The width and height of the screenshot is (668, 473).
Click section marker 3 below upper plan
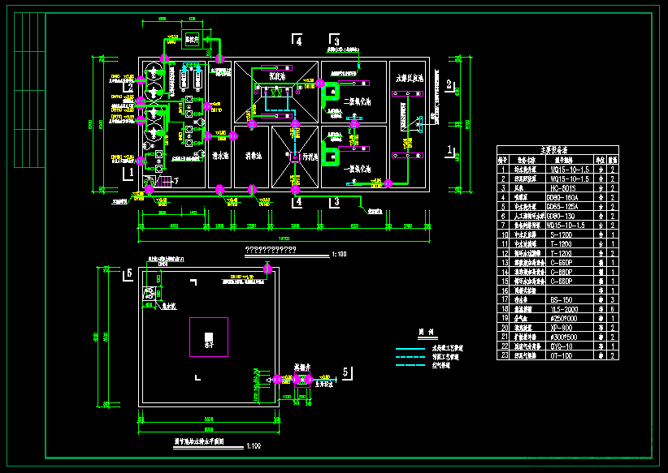pyautogui.click(x=336, y=202)
